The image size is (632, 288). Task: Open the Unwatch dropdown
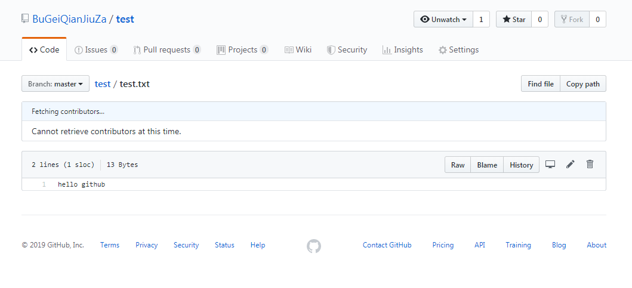443,19
